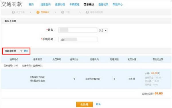Select the 罚单确认 tab
Image resolution: width=172 pixels, height=108 pixels.
[89, 5]
